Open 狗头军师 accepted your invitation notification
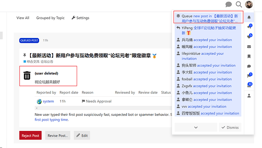The height and width of the screenshot is (148, 262). (x=208, y=66)
